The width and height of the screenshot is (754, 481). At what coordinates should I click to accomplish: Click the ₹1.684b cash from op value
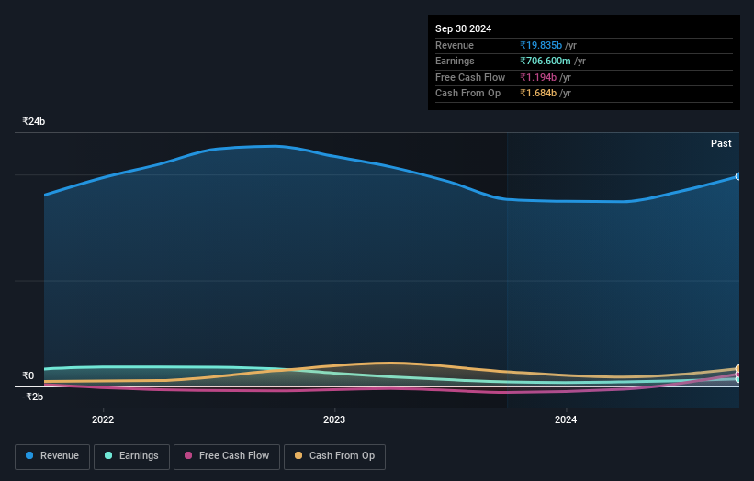[538, 94]
